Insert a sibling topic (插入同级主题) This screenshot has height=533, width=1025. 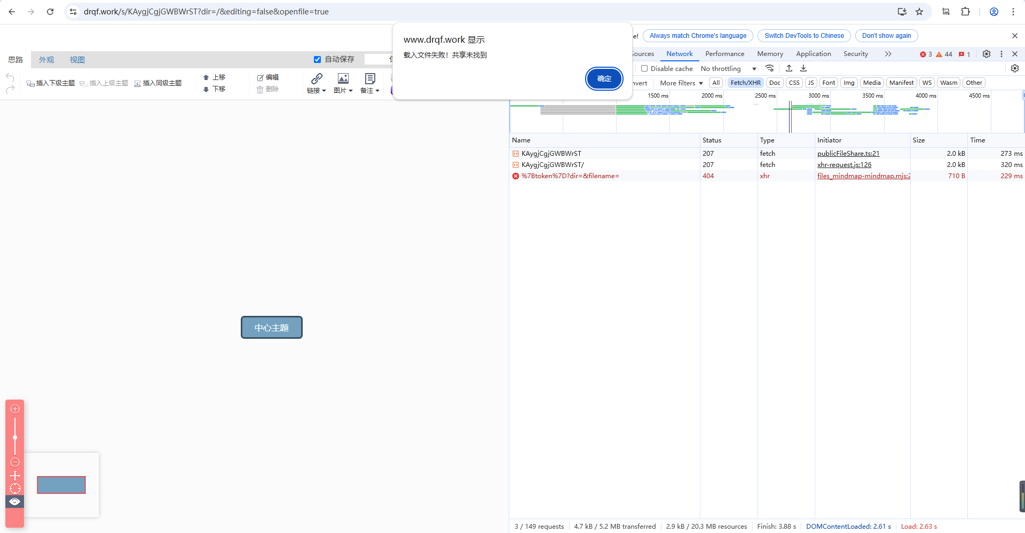pyautogui.click(x=158, y=83)
